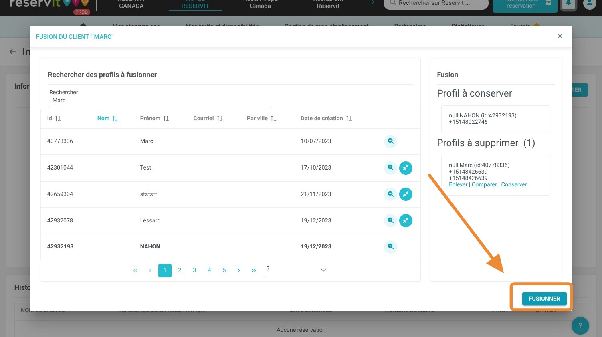Select page 5 in pagination
Viewport: 602px width, 337px height.
coord(224,270)
